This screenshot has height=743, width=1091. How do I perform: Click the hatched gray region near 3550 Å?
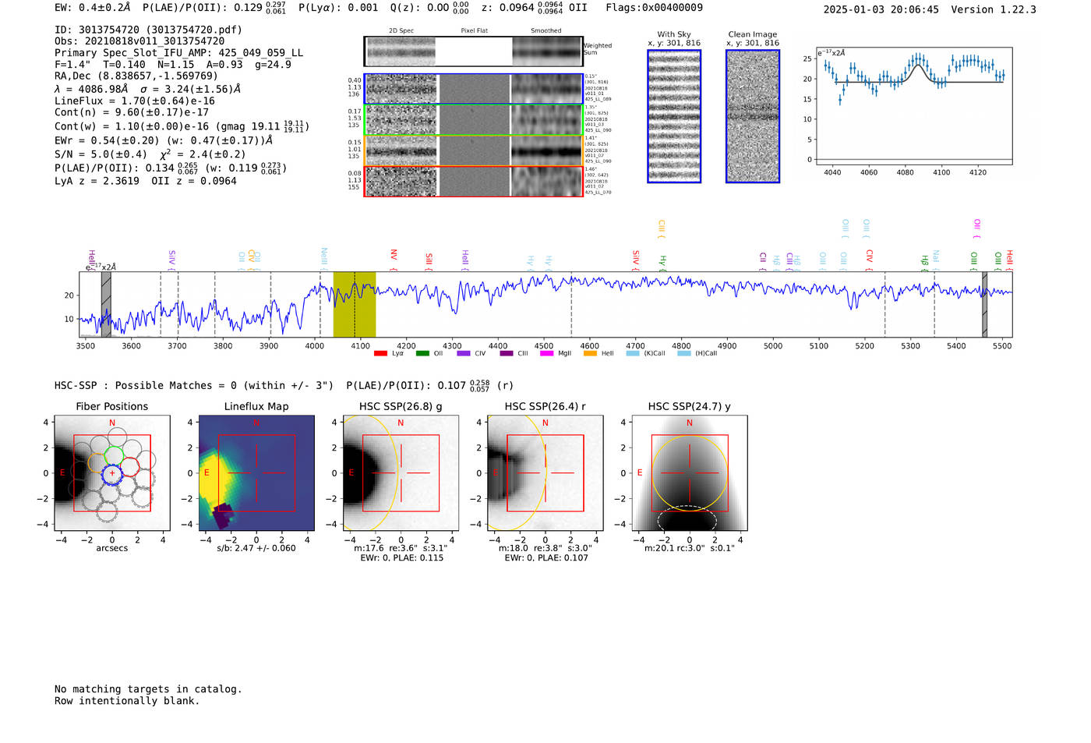tap(106, 304)
